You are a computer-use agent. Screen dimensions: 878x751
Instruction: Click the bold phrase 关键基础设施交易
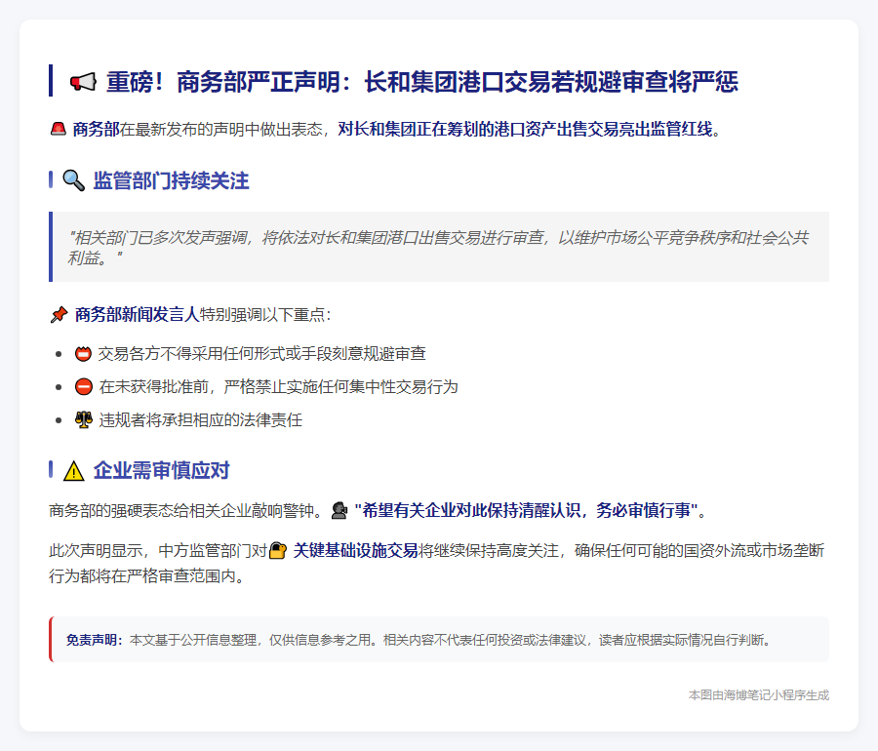pyautogui.click(x=355, y=551)
